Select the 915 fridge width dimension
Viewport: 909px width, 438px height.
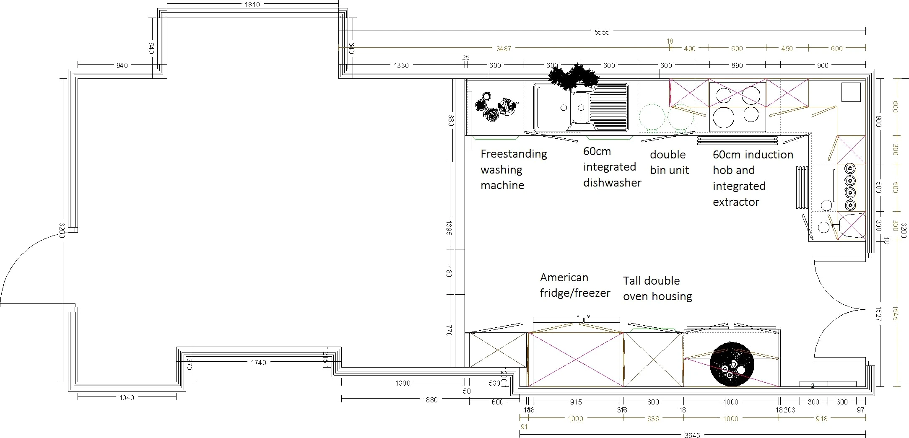click(x=576, y=402)
